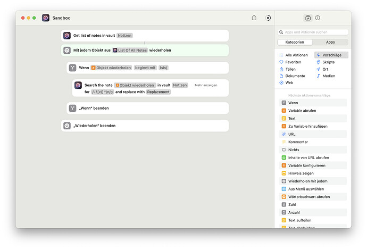The height and width of the screenshot is (249, 367).
Task: Click the Sandbox title text
Action: [61, 18]
